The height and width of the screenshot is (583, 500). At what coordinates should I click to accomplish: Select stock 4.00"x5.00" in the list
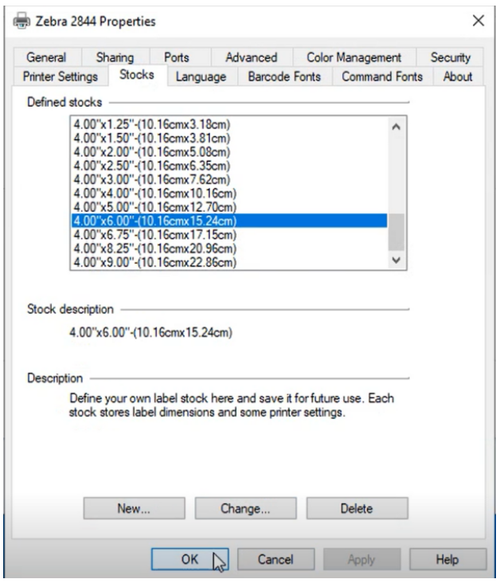pyautogui.click(x=229, y=207)
